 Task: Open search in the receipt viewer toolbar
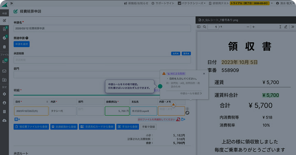(204, 27)
